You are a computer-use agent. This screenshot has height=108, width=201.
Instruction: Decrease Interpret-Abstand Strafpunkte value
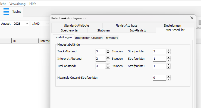(169, 60)
